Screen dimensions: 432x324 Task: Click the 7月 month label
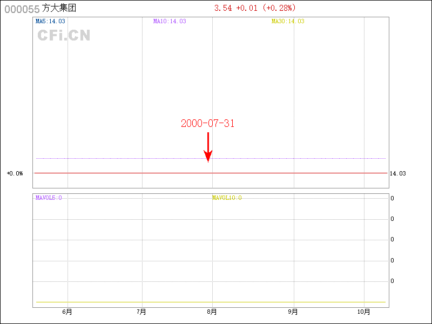click(141, 312)
